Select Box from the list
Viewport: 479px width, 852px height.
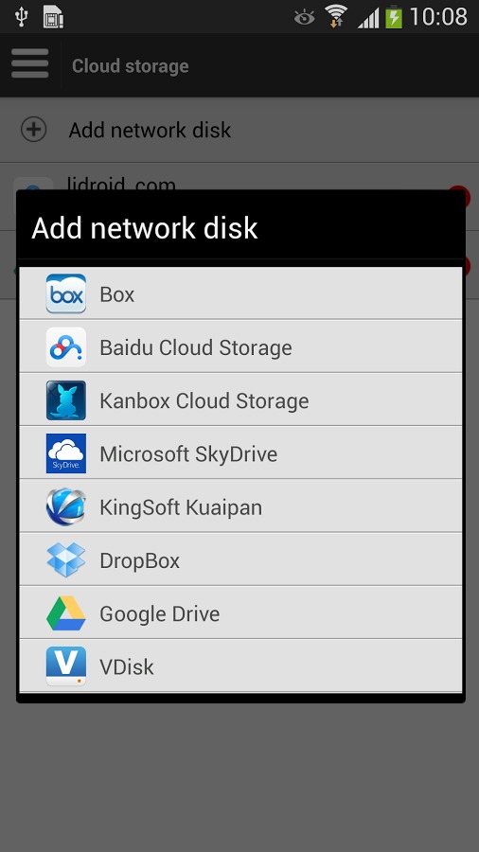point(240,293)
